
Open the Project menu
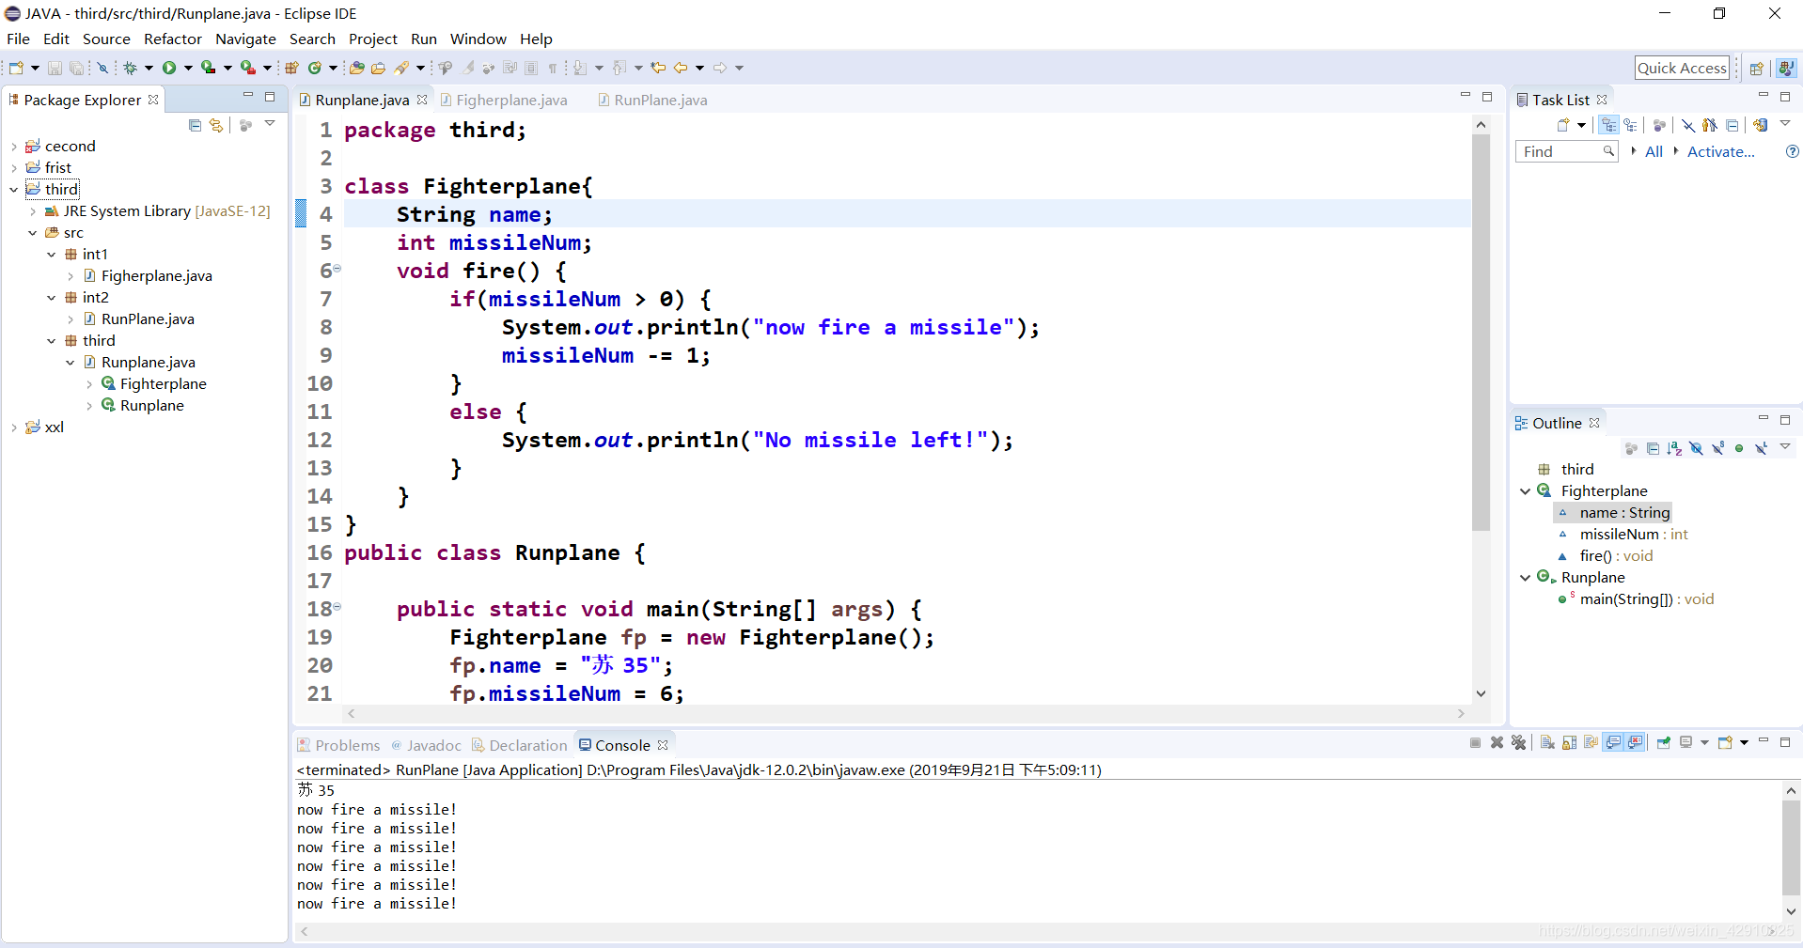(x=373, y=39)
